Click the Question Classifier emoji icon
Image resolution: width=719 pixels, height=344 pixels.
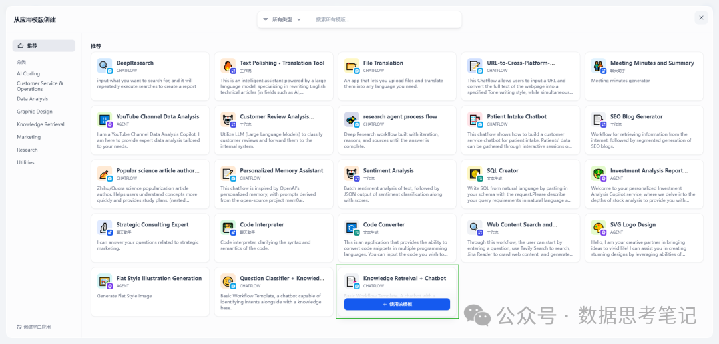pos(228,281)
